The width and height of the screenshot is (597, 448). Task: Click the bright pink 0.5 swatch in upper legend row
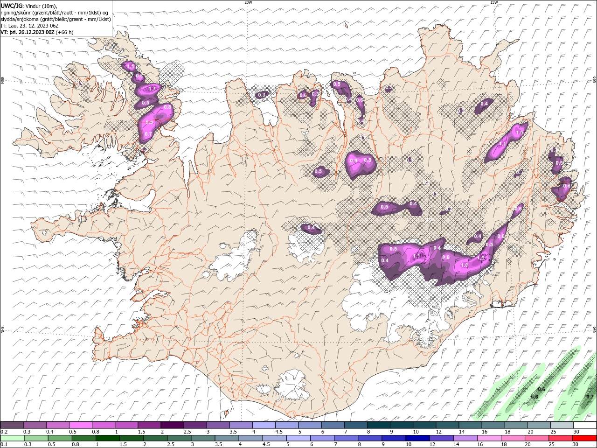81,425
